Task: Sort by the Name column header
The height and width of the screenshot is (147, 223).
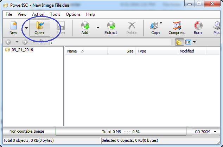Action: pyautogui.click(x=86, y=51)
